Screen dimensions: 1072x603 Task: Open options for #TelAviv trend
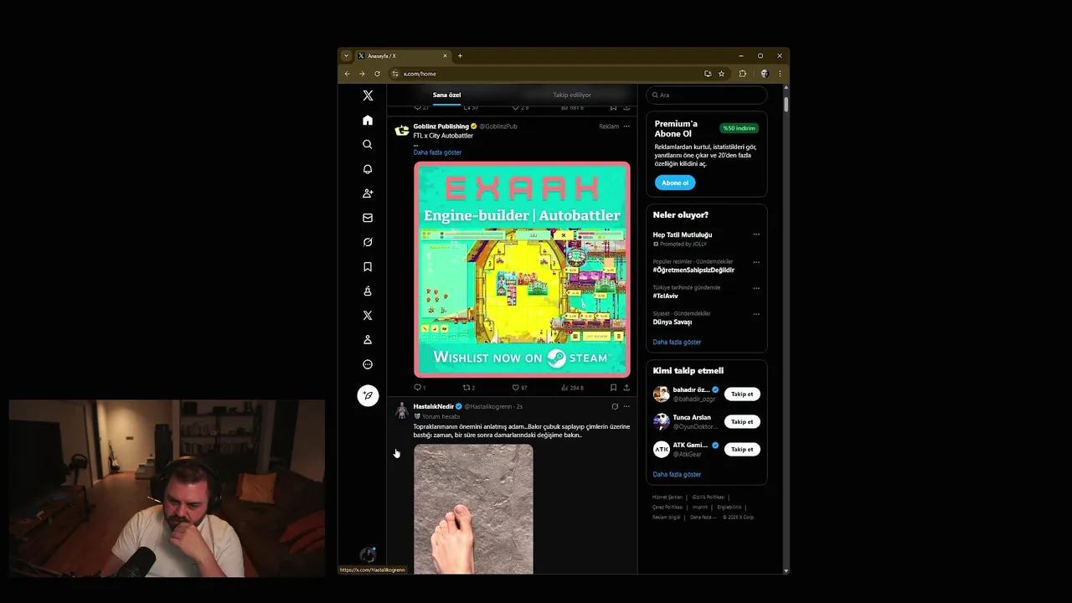pyautogui.click(x=756, y=288)
